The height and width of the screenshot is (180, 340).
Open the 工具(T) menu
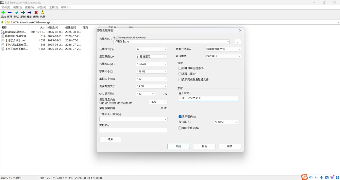pos(54,7)
